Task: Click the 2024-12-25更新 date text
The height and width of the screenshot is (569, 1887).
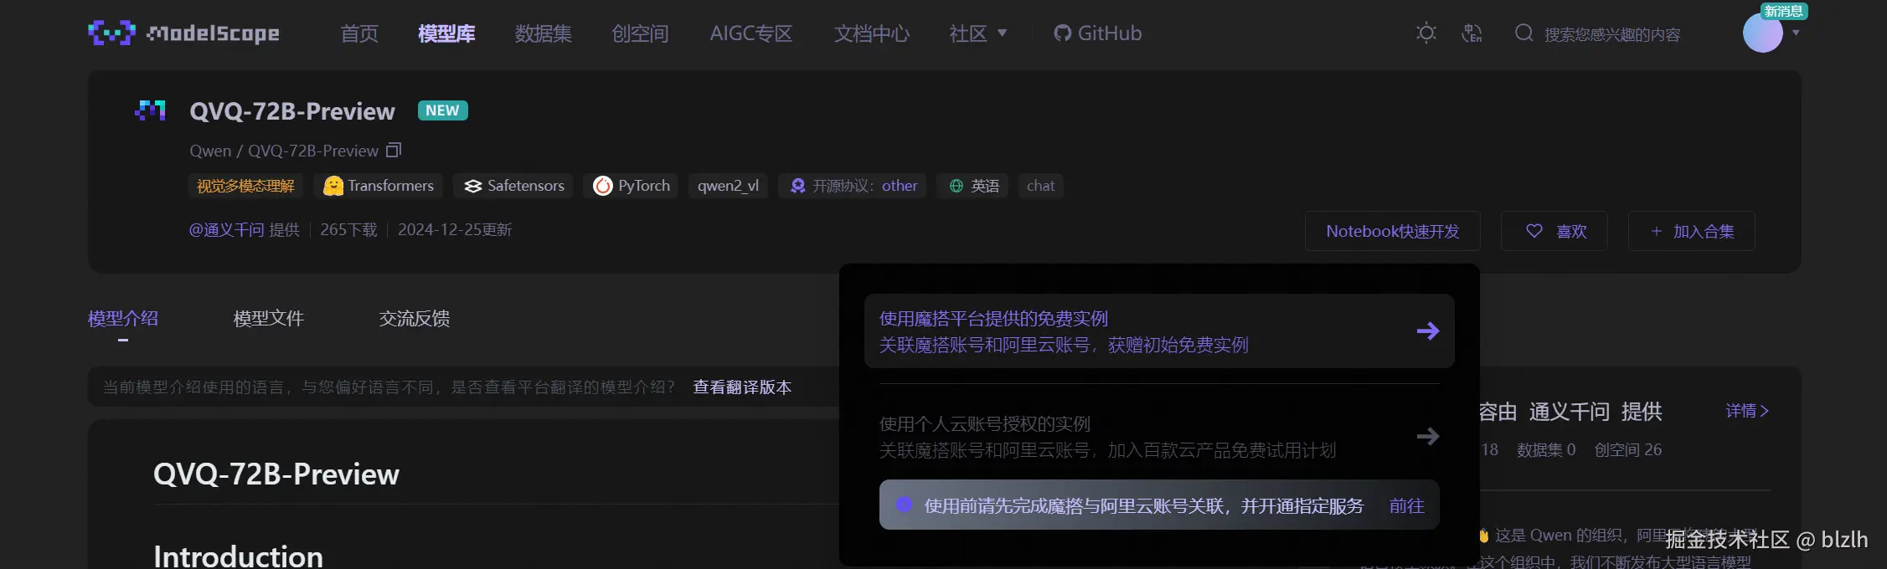Action: pyautogui.click(x=455, y=230)
